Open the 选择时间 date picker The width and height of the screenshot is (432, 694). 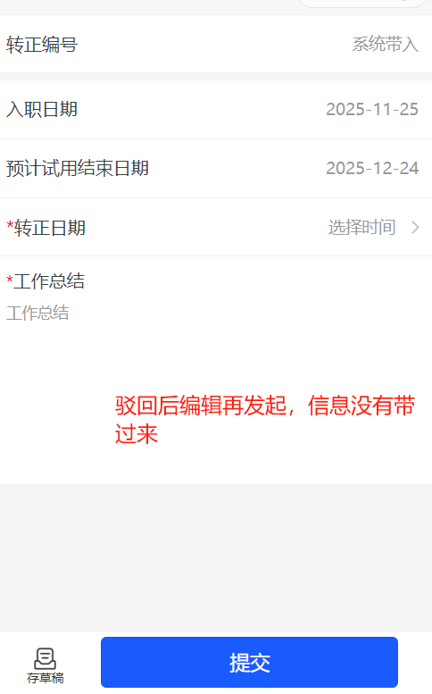coord(361,228)
